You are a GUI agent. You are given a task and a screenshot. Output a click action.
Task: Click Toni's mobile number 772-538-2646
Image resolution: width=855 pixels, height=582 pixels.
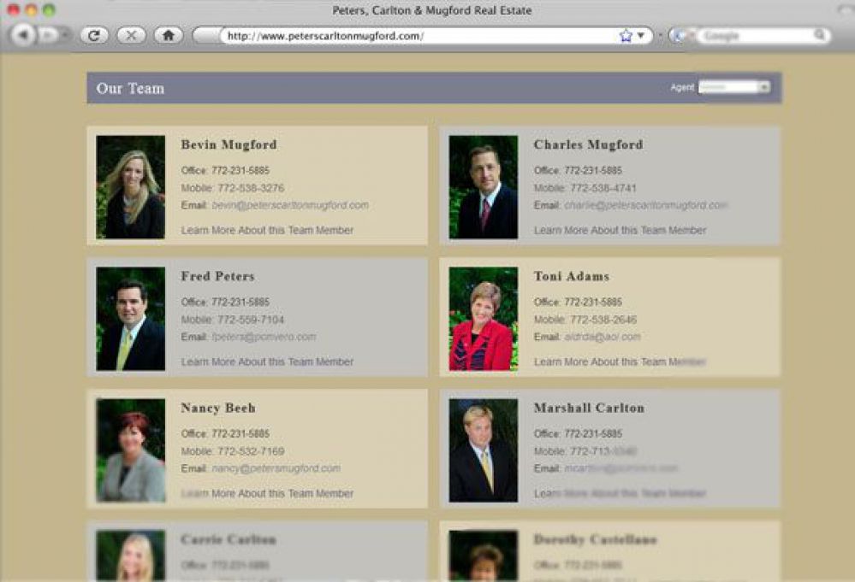click(x=603, y=320)
